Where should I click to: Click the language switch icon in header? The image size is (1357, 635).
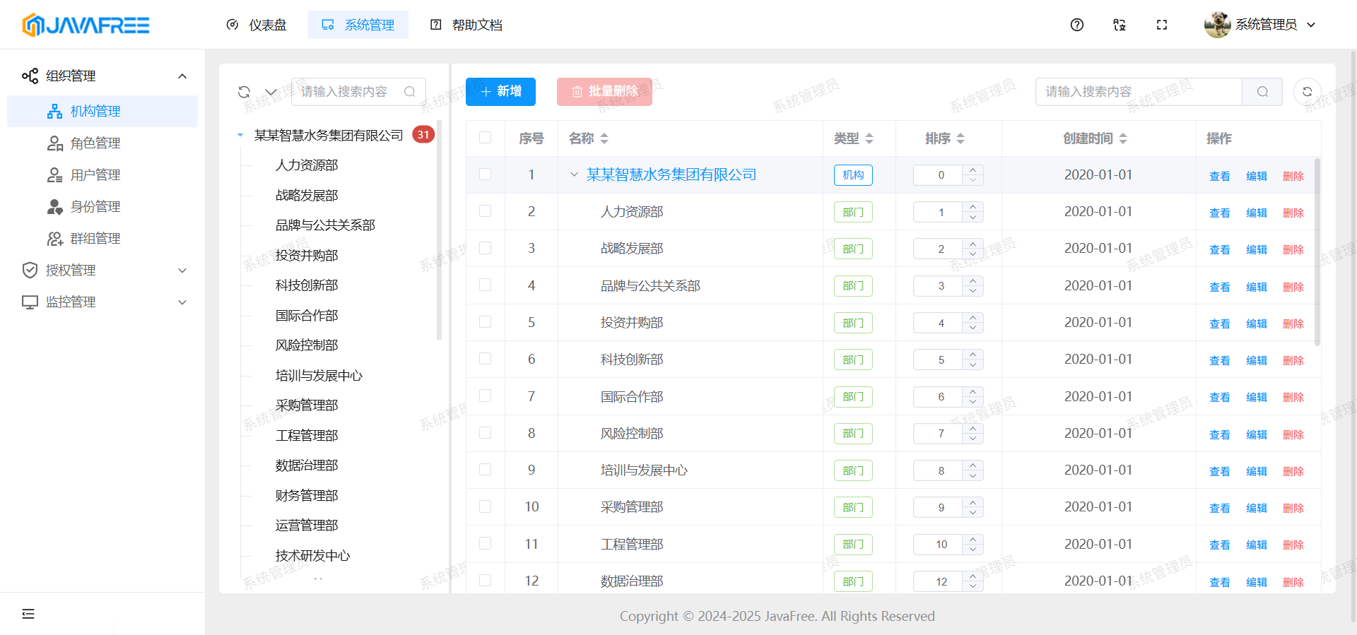pyautogui.click(x=1119, y=25)
